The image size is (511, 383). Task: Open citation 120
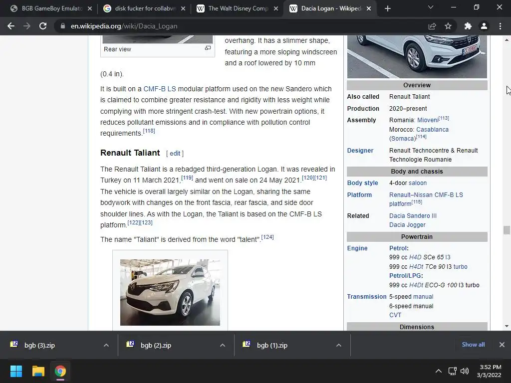tap(308, 178)
